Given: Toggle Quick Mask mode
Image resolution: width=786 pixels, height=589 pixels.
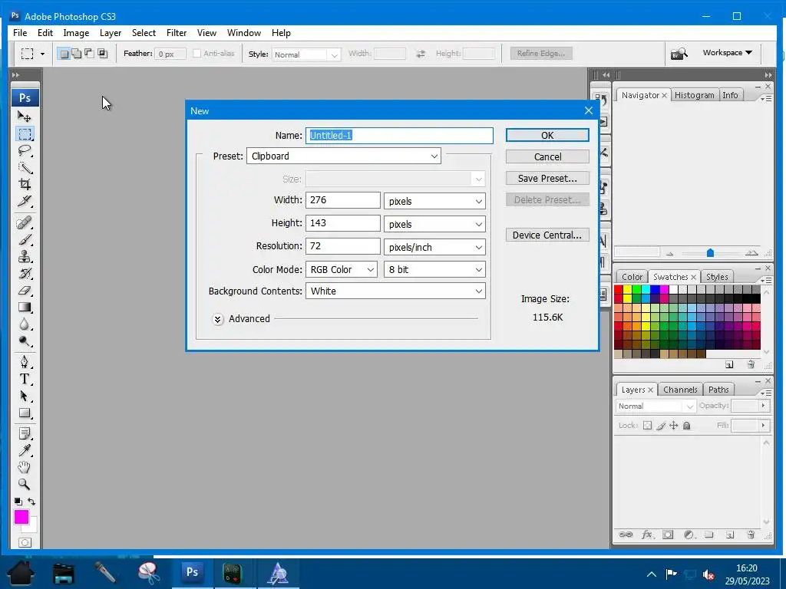Looking at the screenshot, I should tap(25, 542).
